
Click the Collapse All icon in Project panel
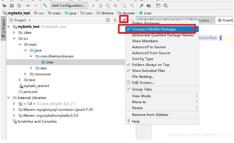click(115, 20)
